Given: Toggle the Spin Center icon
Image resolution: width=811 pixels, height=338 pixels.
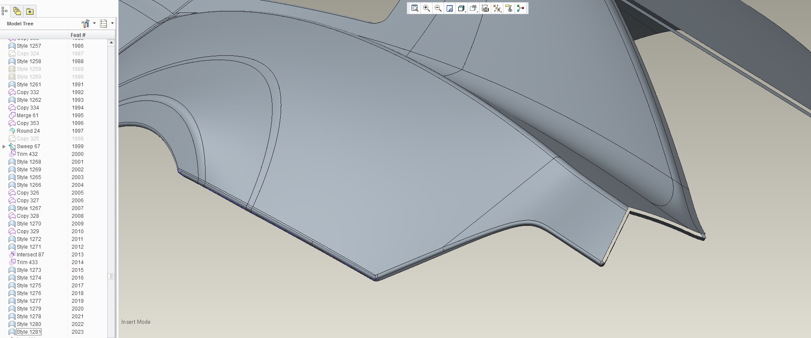Looking at the screenshot, I should [x=520, y=8].
